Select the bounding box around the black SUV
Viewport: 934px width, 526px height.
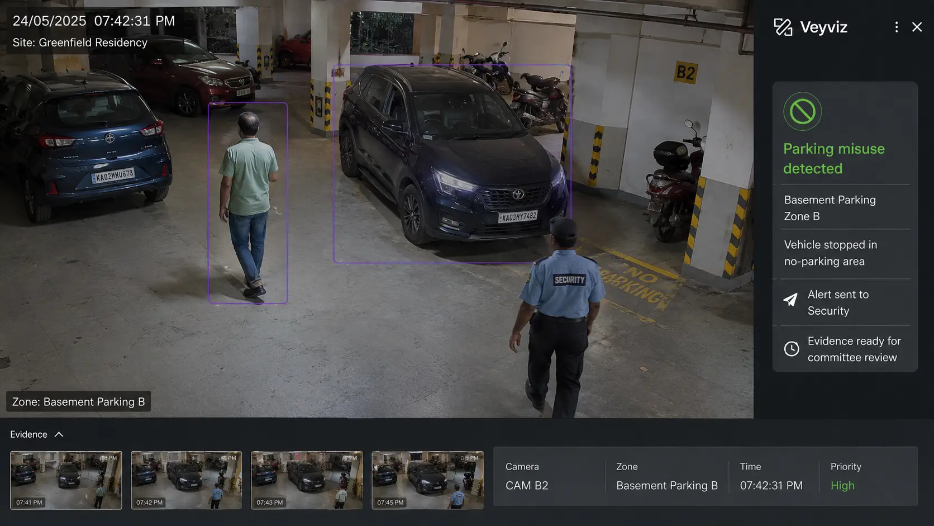tap(452, 164)
